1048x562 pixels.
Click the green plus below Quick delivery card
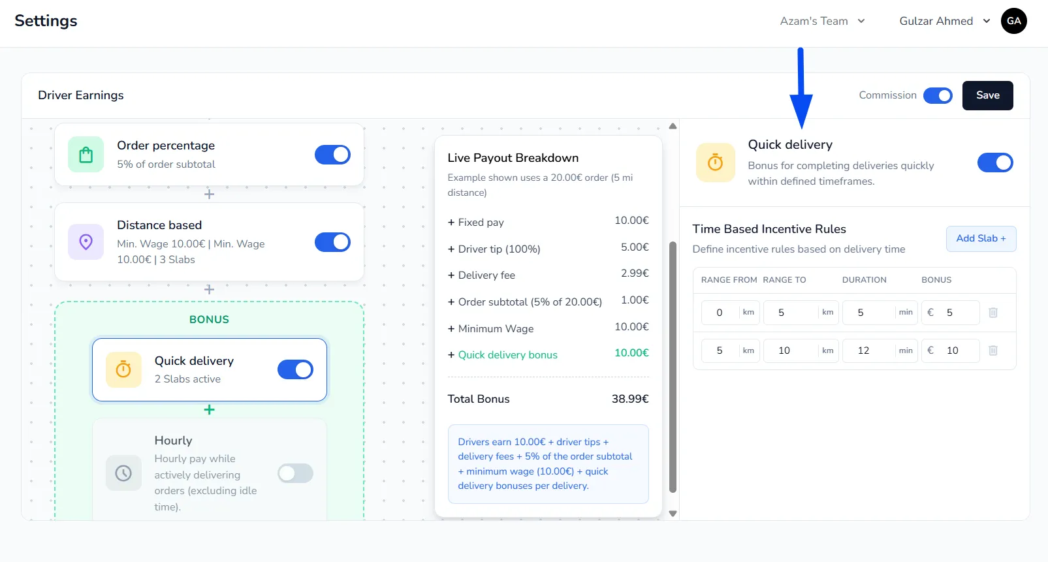point(209,410)
